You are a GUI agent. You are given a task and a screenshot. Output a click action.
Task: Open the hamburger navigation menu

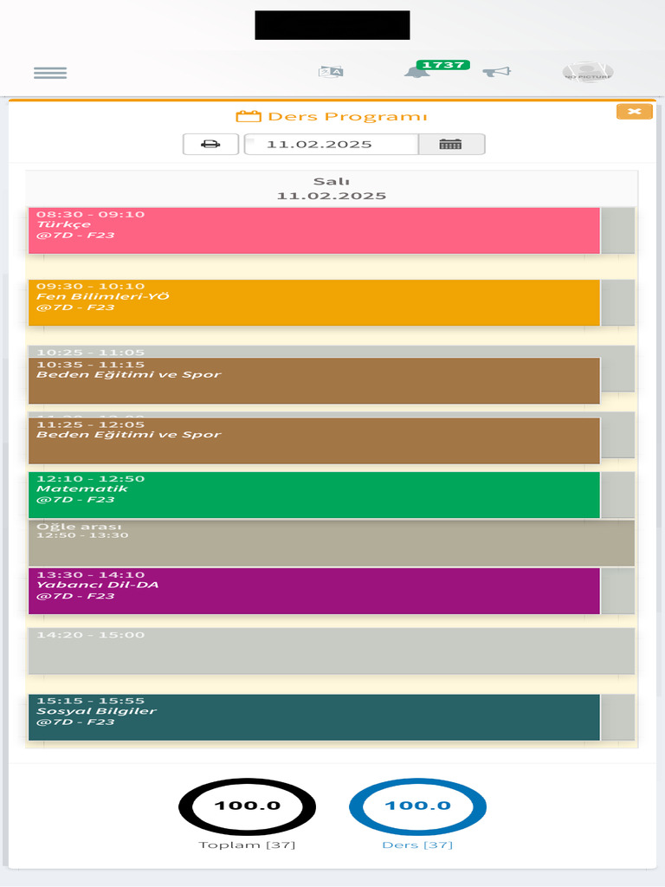(50, 73)
